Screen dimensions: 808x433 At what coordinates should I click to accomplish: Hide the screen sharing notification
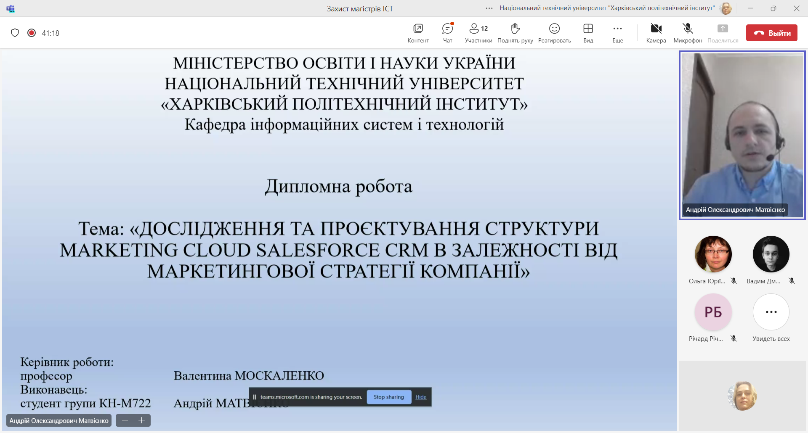[x=421, y=397]
